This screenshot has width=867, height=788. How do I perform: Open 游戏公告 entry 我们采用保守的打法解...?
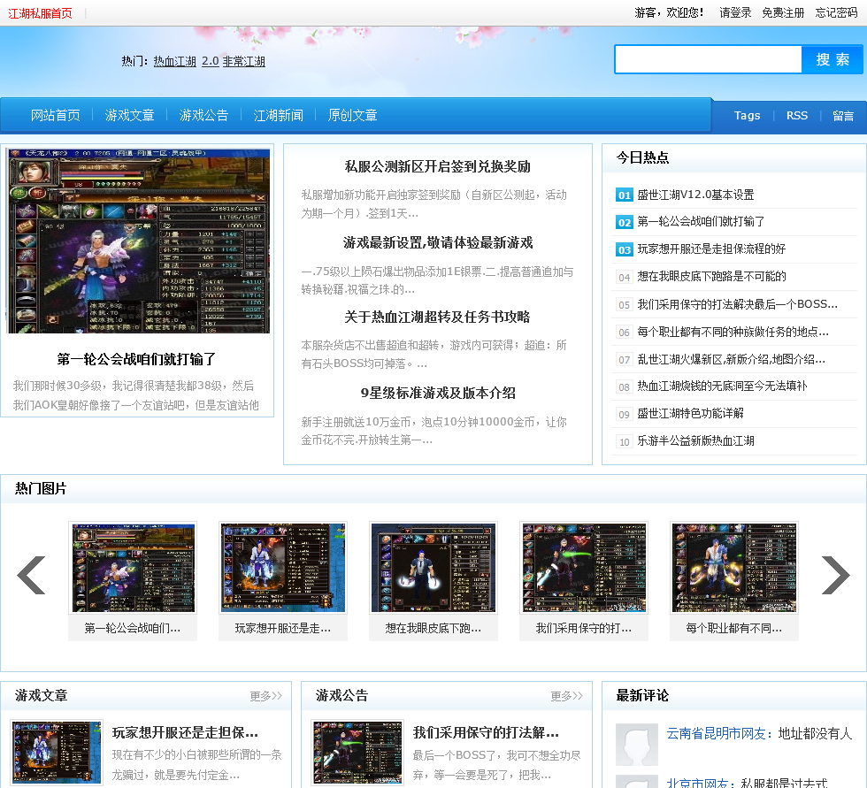(x=486, y=733)
